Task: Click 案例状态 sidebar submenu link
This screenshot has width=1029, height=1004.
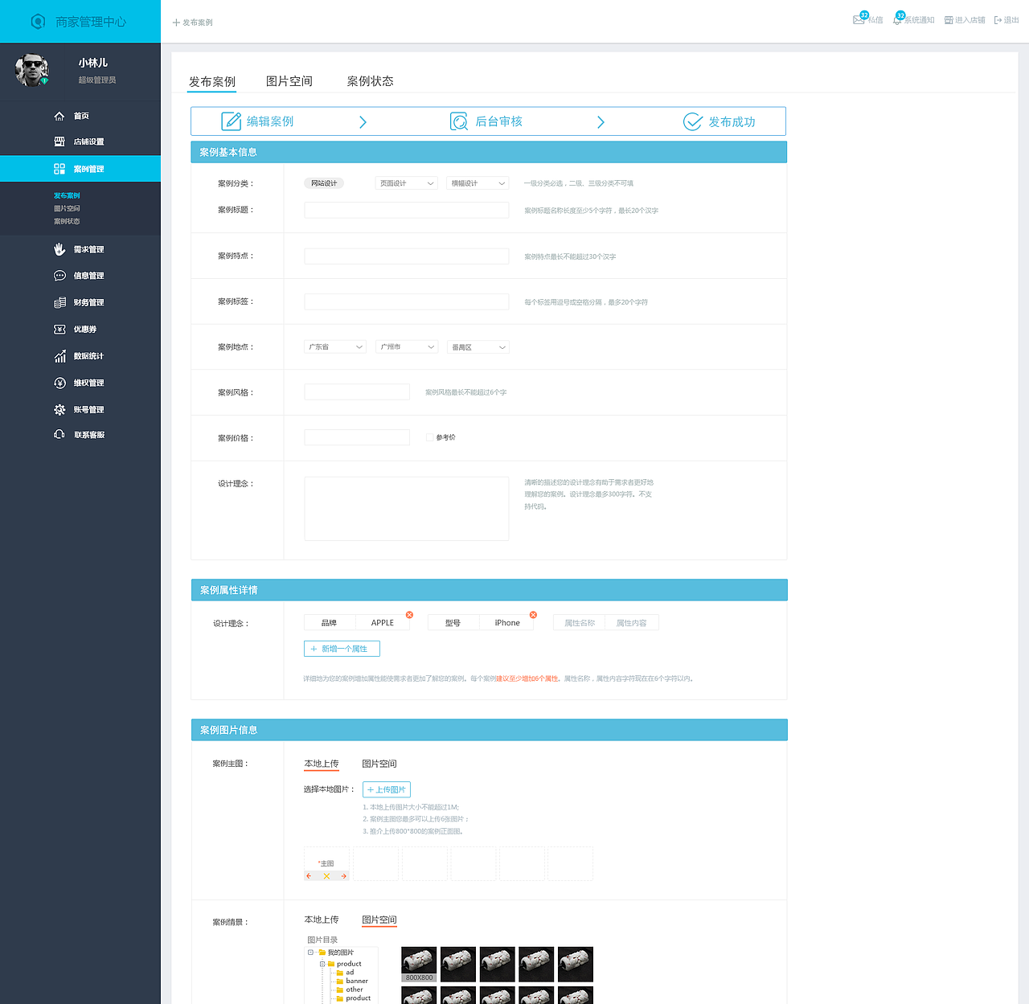Action: click(67, 221)
